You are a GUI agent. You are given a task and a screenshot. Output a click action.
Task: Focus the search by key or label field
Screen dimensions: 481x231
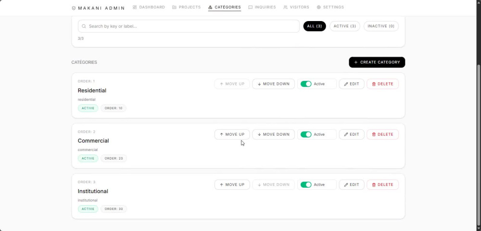pos(189,26)
